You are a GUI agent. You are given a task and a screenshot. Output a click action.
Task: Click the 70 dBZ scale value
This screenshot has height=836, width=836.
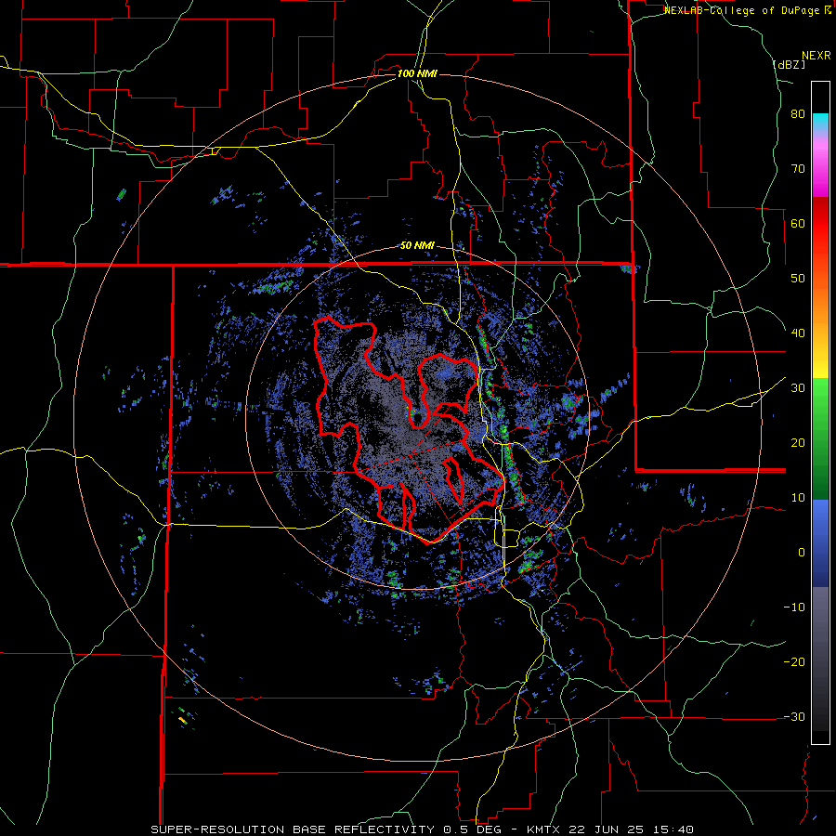click(798, 169)
